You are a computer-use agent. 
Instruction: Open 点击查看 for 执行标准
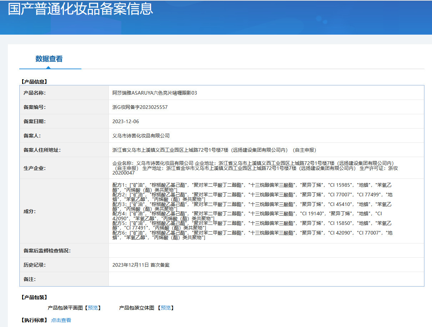pyautogui.click(x=61, y=320)
